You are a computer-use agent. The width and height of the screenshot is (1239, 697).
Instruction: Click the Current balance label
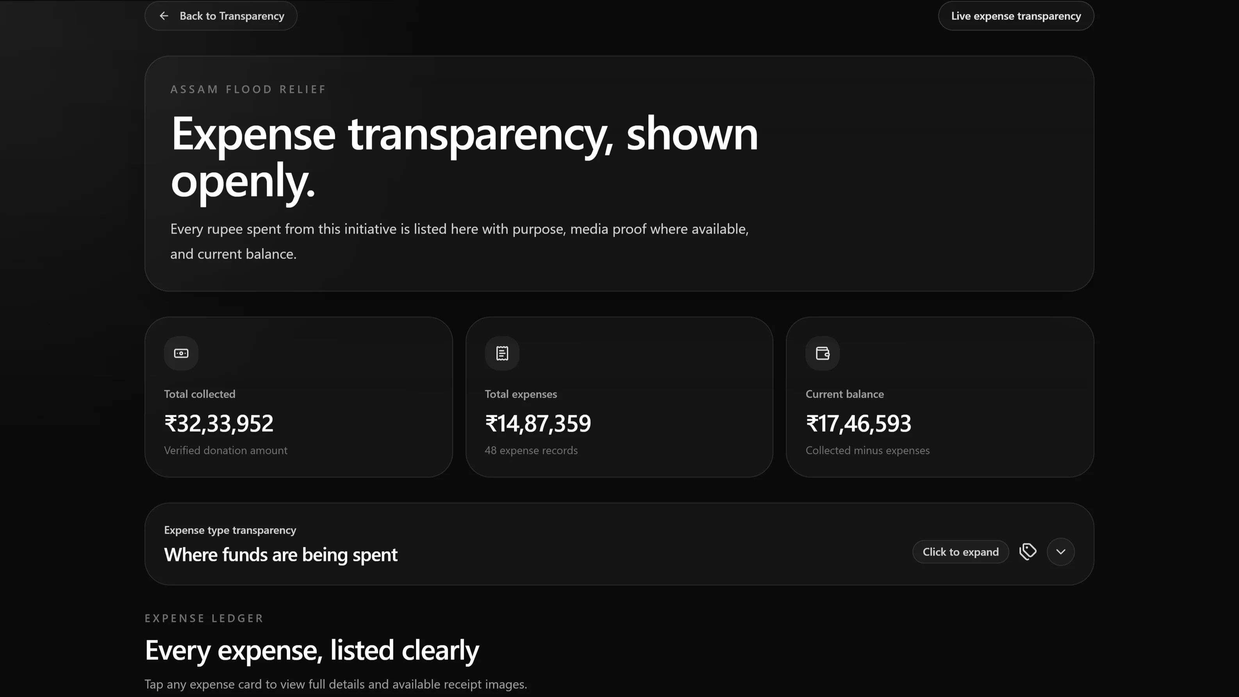(x=844, y=395)
